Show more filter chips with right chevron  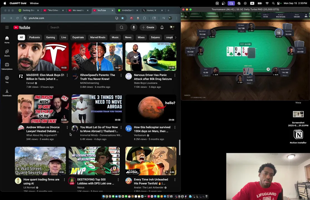click(x=175, y=37)
